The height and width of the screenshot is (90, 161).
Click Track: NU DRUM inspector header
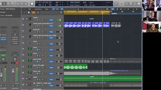[x=11, y=15]
